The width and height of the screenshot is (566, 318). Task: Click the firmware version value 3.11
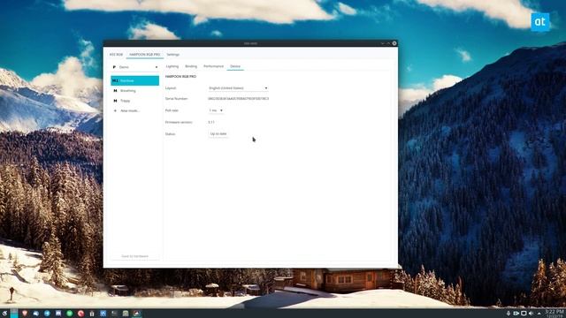pos(211,122)
